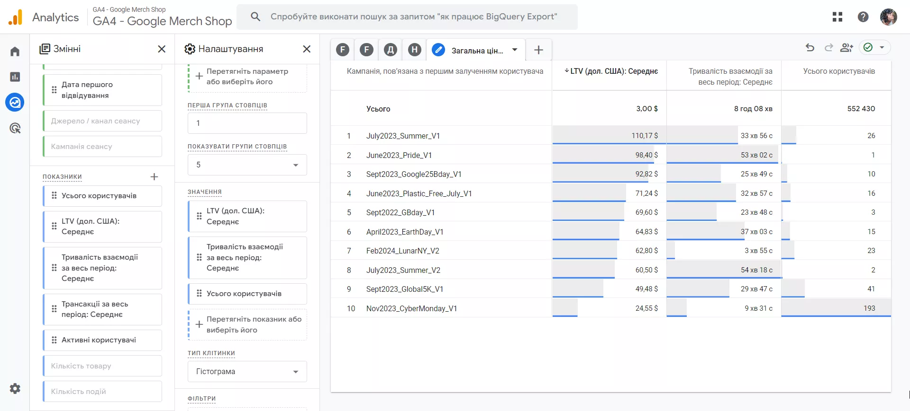
Task: Select LTV (дол. США): Середнє variable
Action: 102,227
